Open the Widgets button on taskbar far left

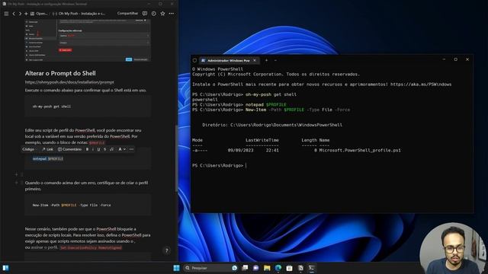point(5,268)
